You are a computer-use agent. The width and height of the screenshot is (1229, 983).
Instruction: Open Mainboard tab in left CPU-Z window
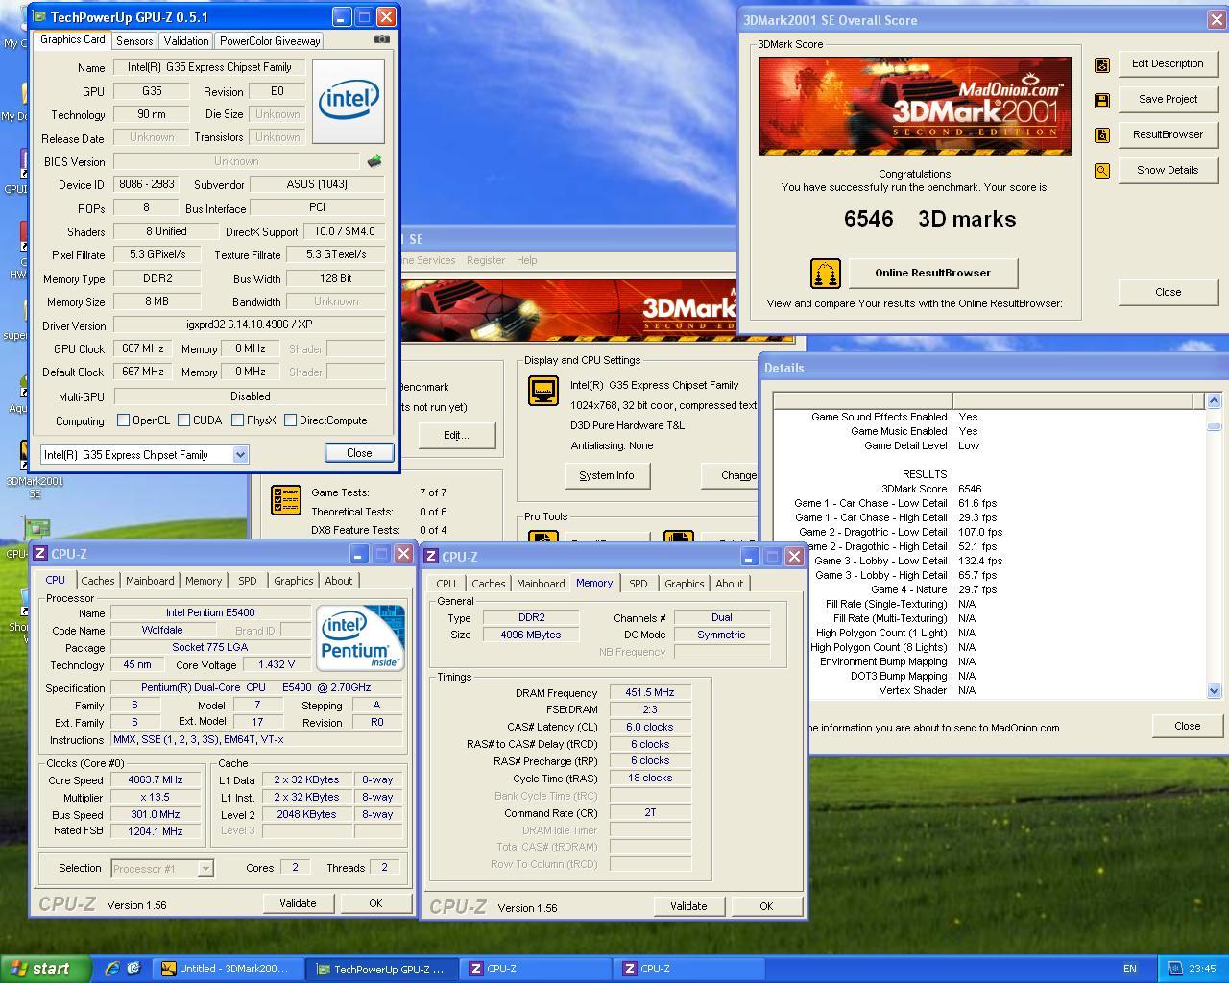coord(150,581)
